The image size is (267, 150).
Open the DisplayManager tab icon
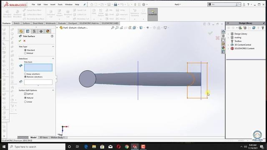point(48,31)
